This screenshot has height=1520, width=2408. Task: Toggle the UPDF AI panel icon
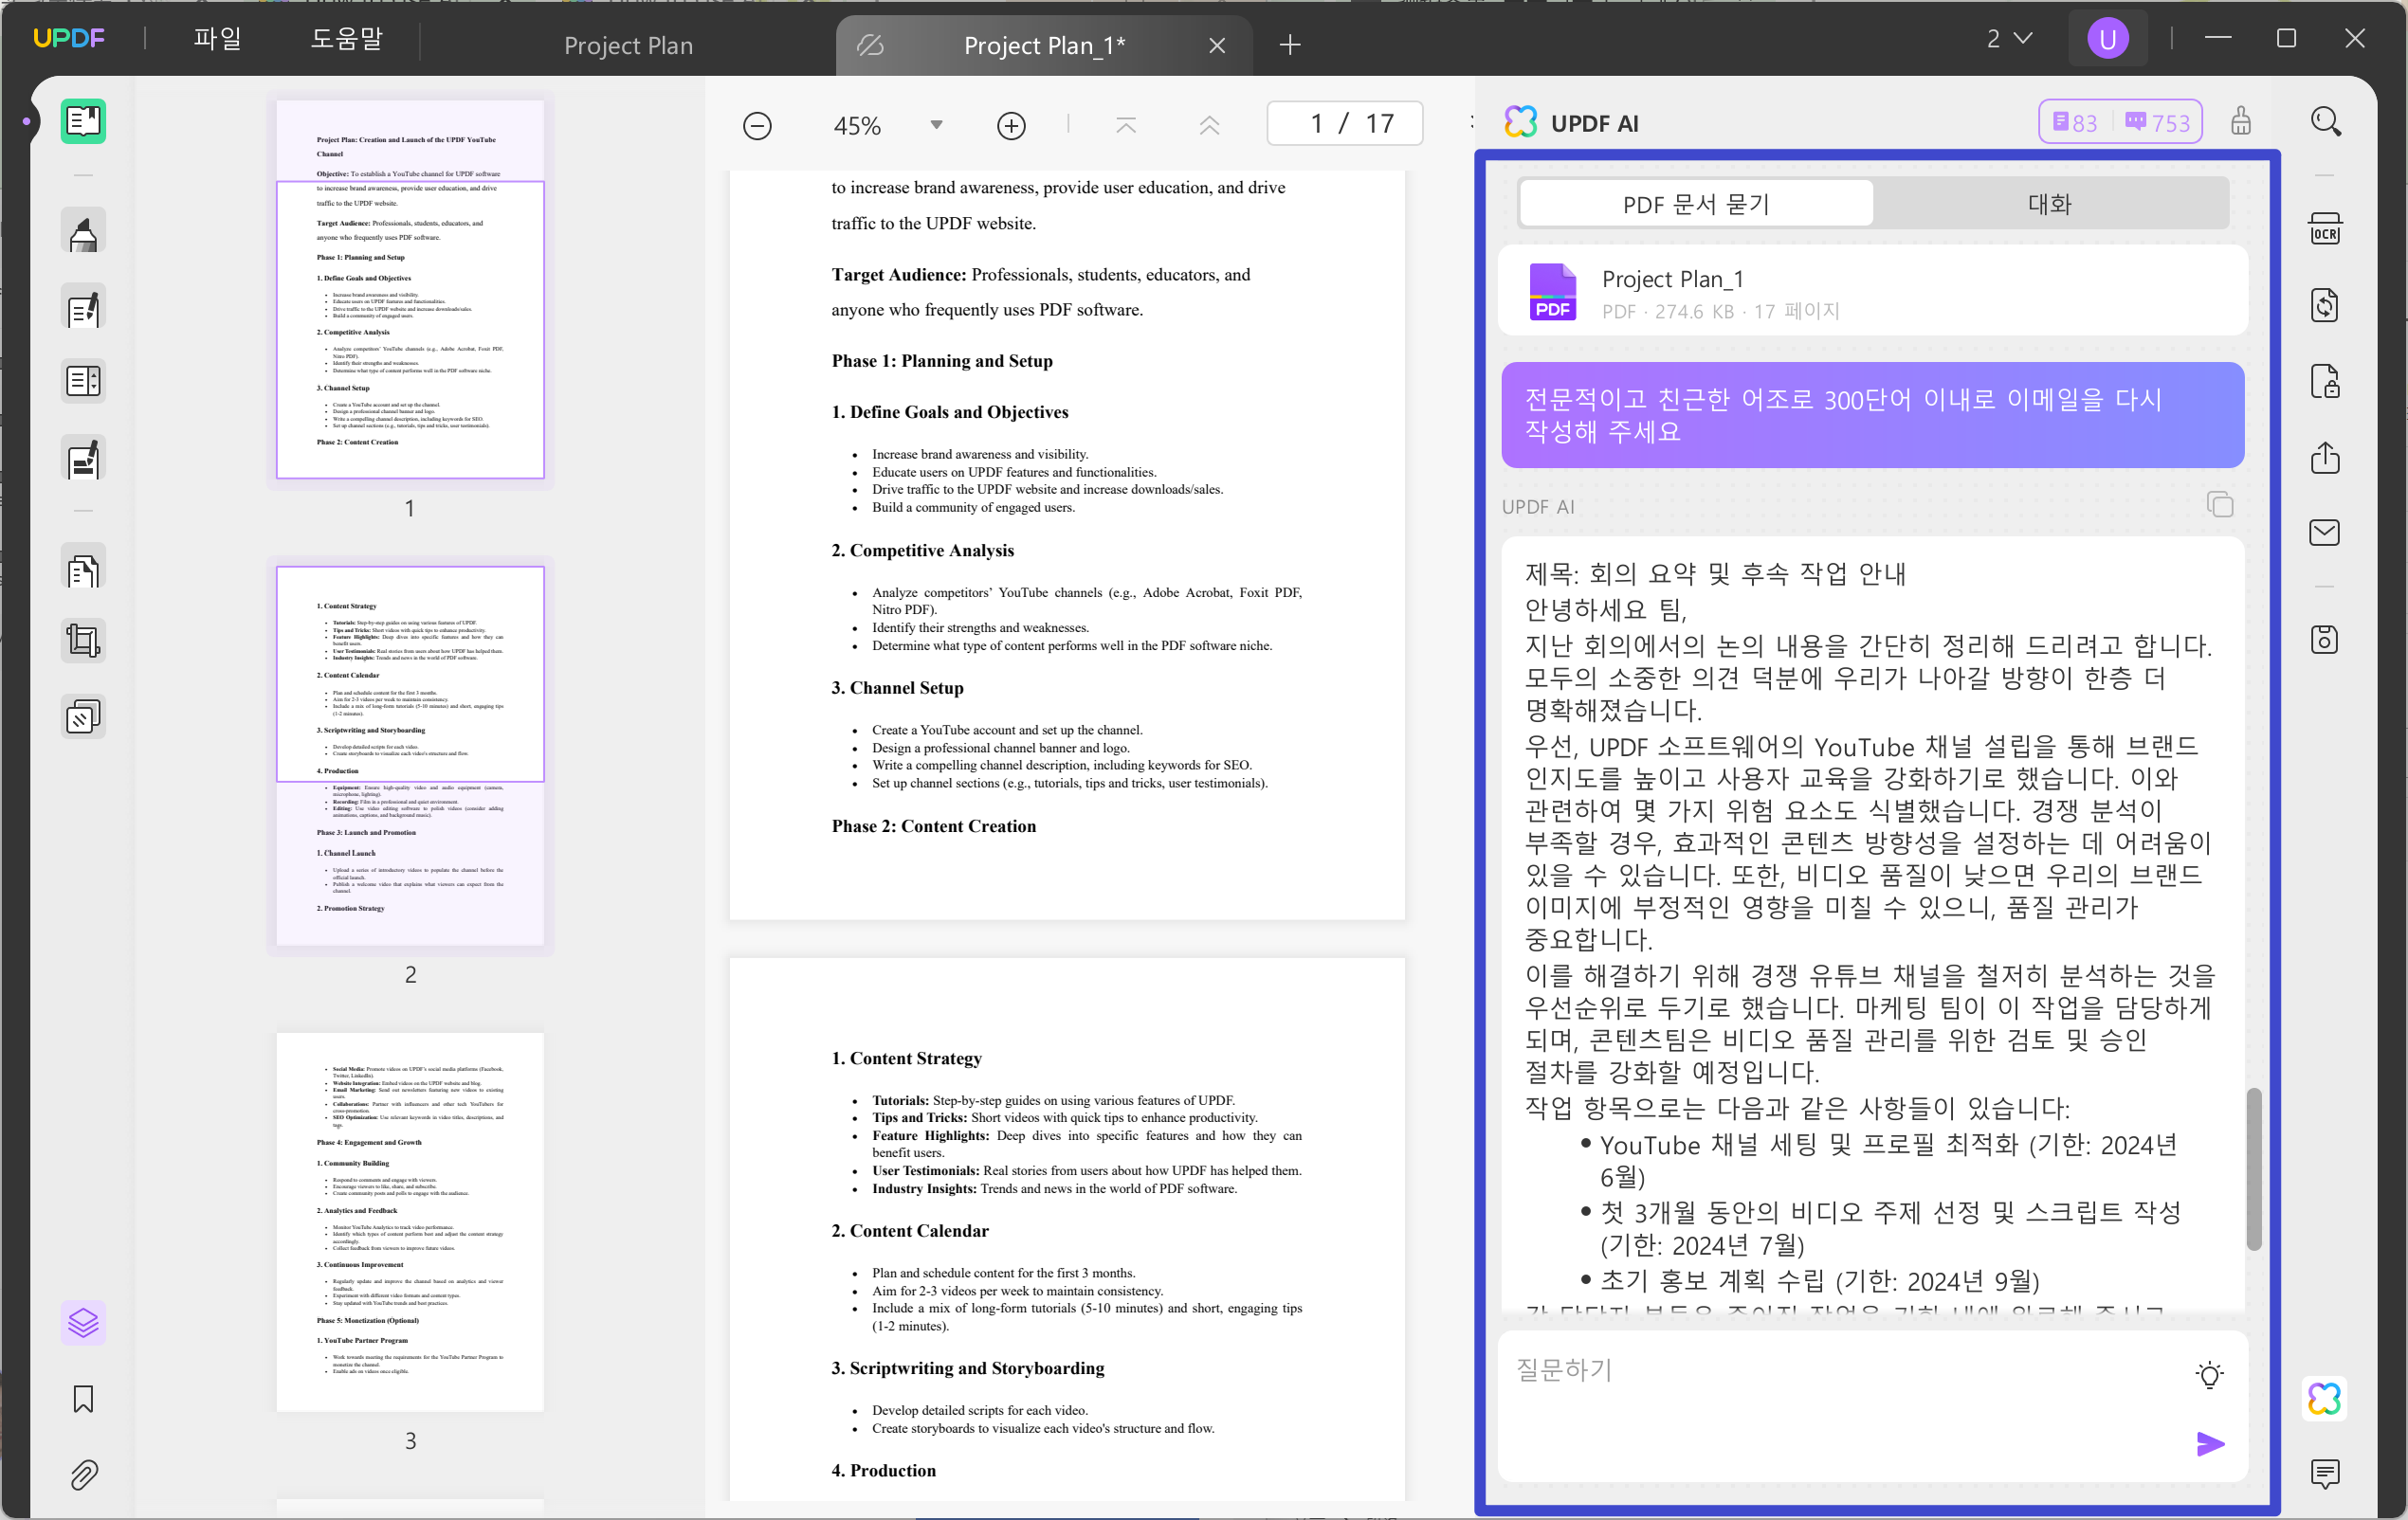[2325, 1398]
